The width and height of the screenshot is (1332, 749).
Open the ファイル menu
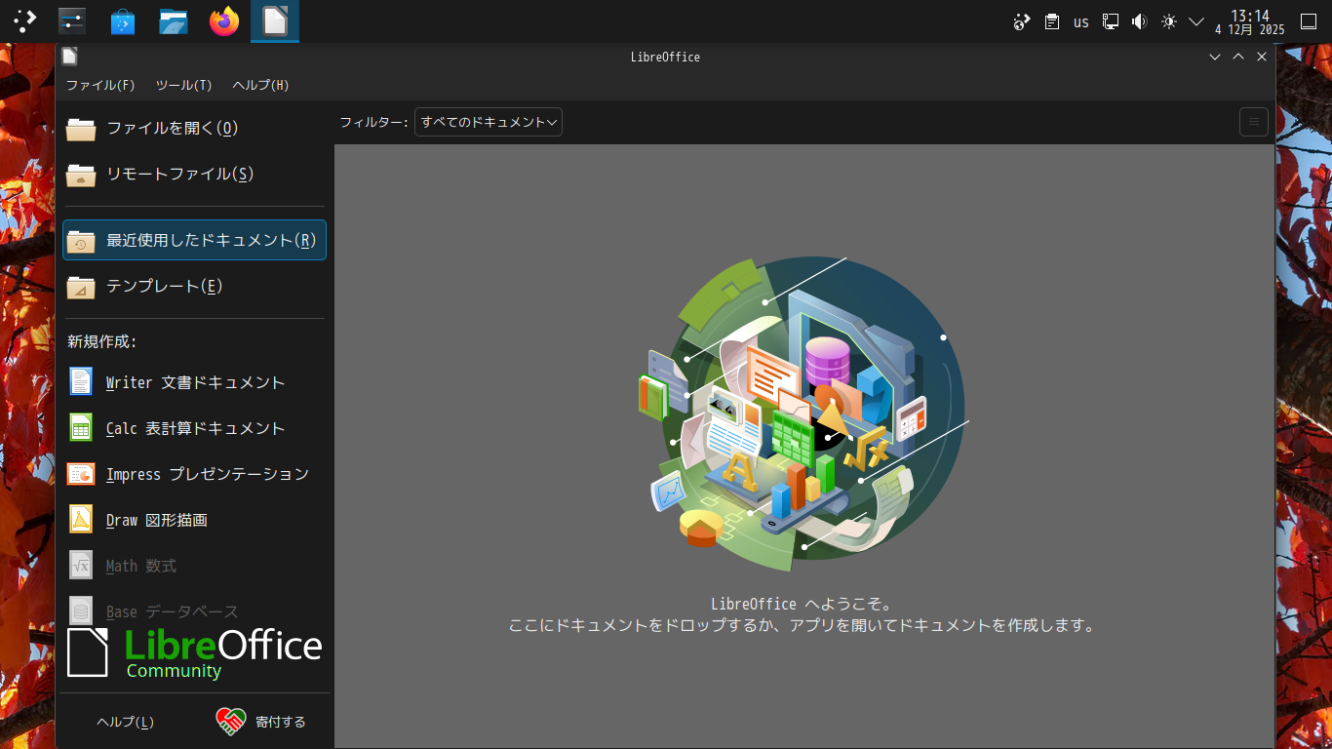click(x=100, y=85)
